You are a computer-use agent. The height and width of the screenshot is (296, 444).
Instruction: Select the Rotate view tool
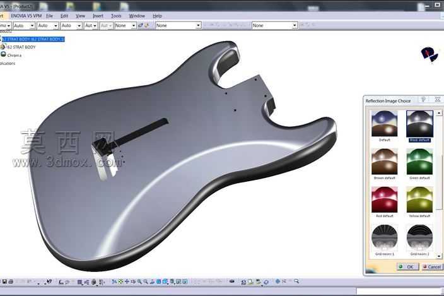click(x=133, y=281)
